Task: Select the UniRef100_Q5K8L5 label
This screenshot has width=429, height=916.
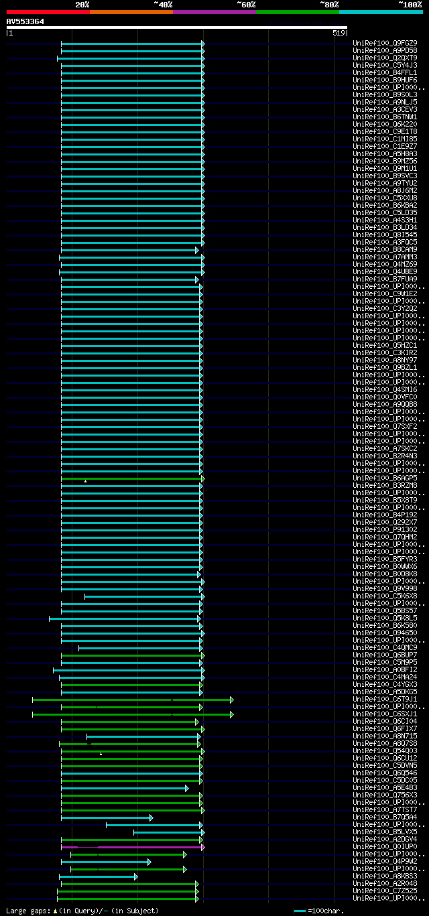Action: [385, 618]
